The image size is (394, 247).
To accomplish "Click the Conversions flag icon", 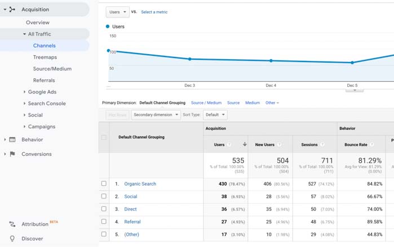I will point(12,154).
